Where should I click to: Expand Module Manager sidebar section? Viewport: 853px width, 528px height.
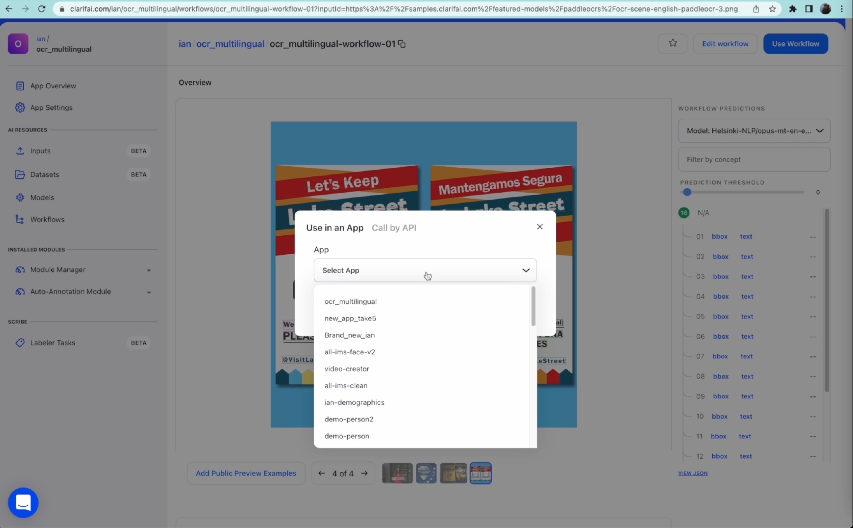[149, 271]
